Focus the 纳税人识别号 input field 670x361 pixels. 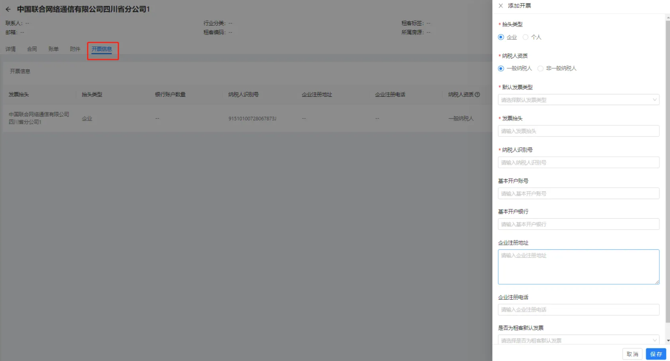(579, 162)
